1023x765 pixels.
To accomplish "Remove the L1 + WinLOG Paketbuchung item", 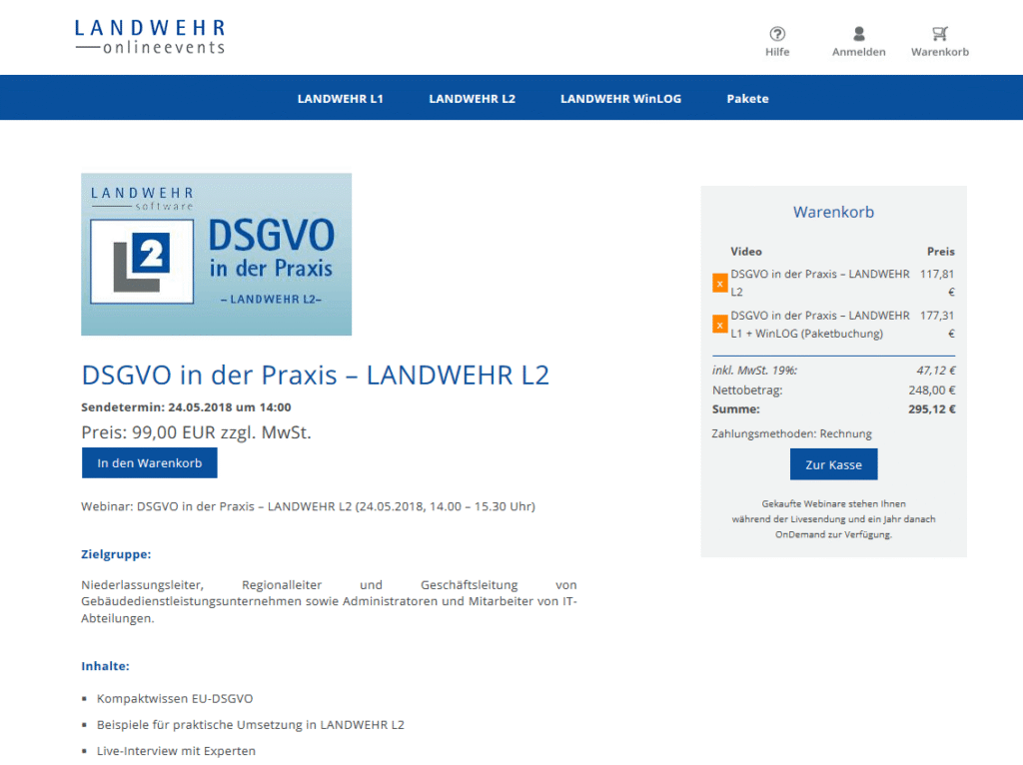I will coord(719,325).
